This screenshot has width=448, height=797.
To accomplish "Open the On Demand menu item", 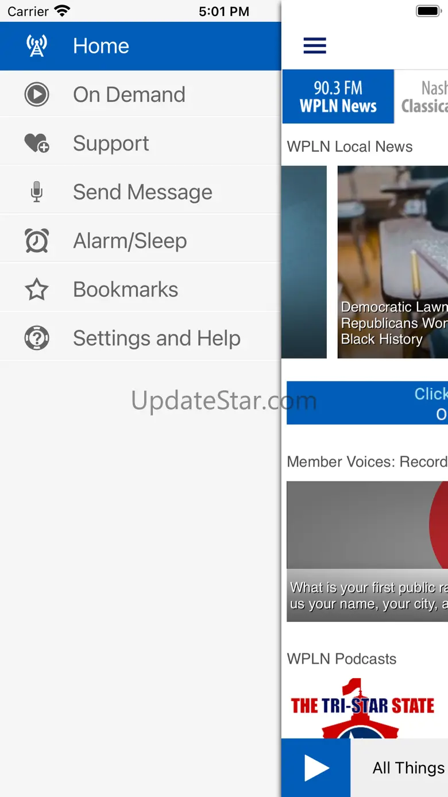I will point(141,95).
